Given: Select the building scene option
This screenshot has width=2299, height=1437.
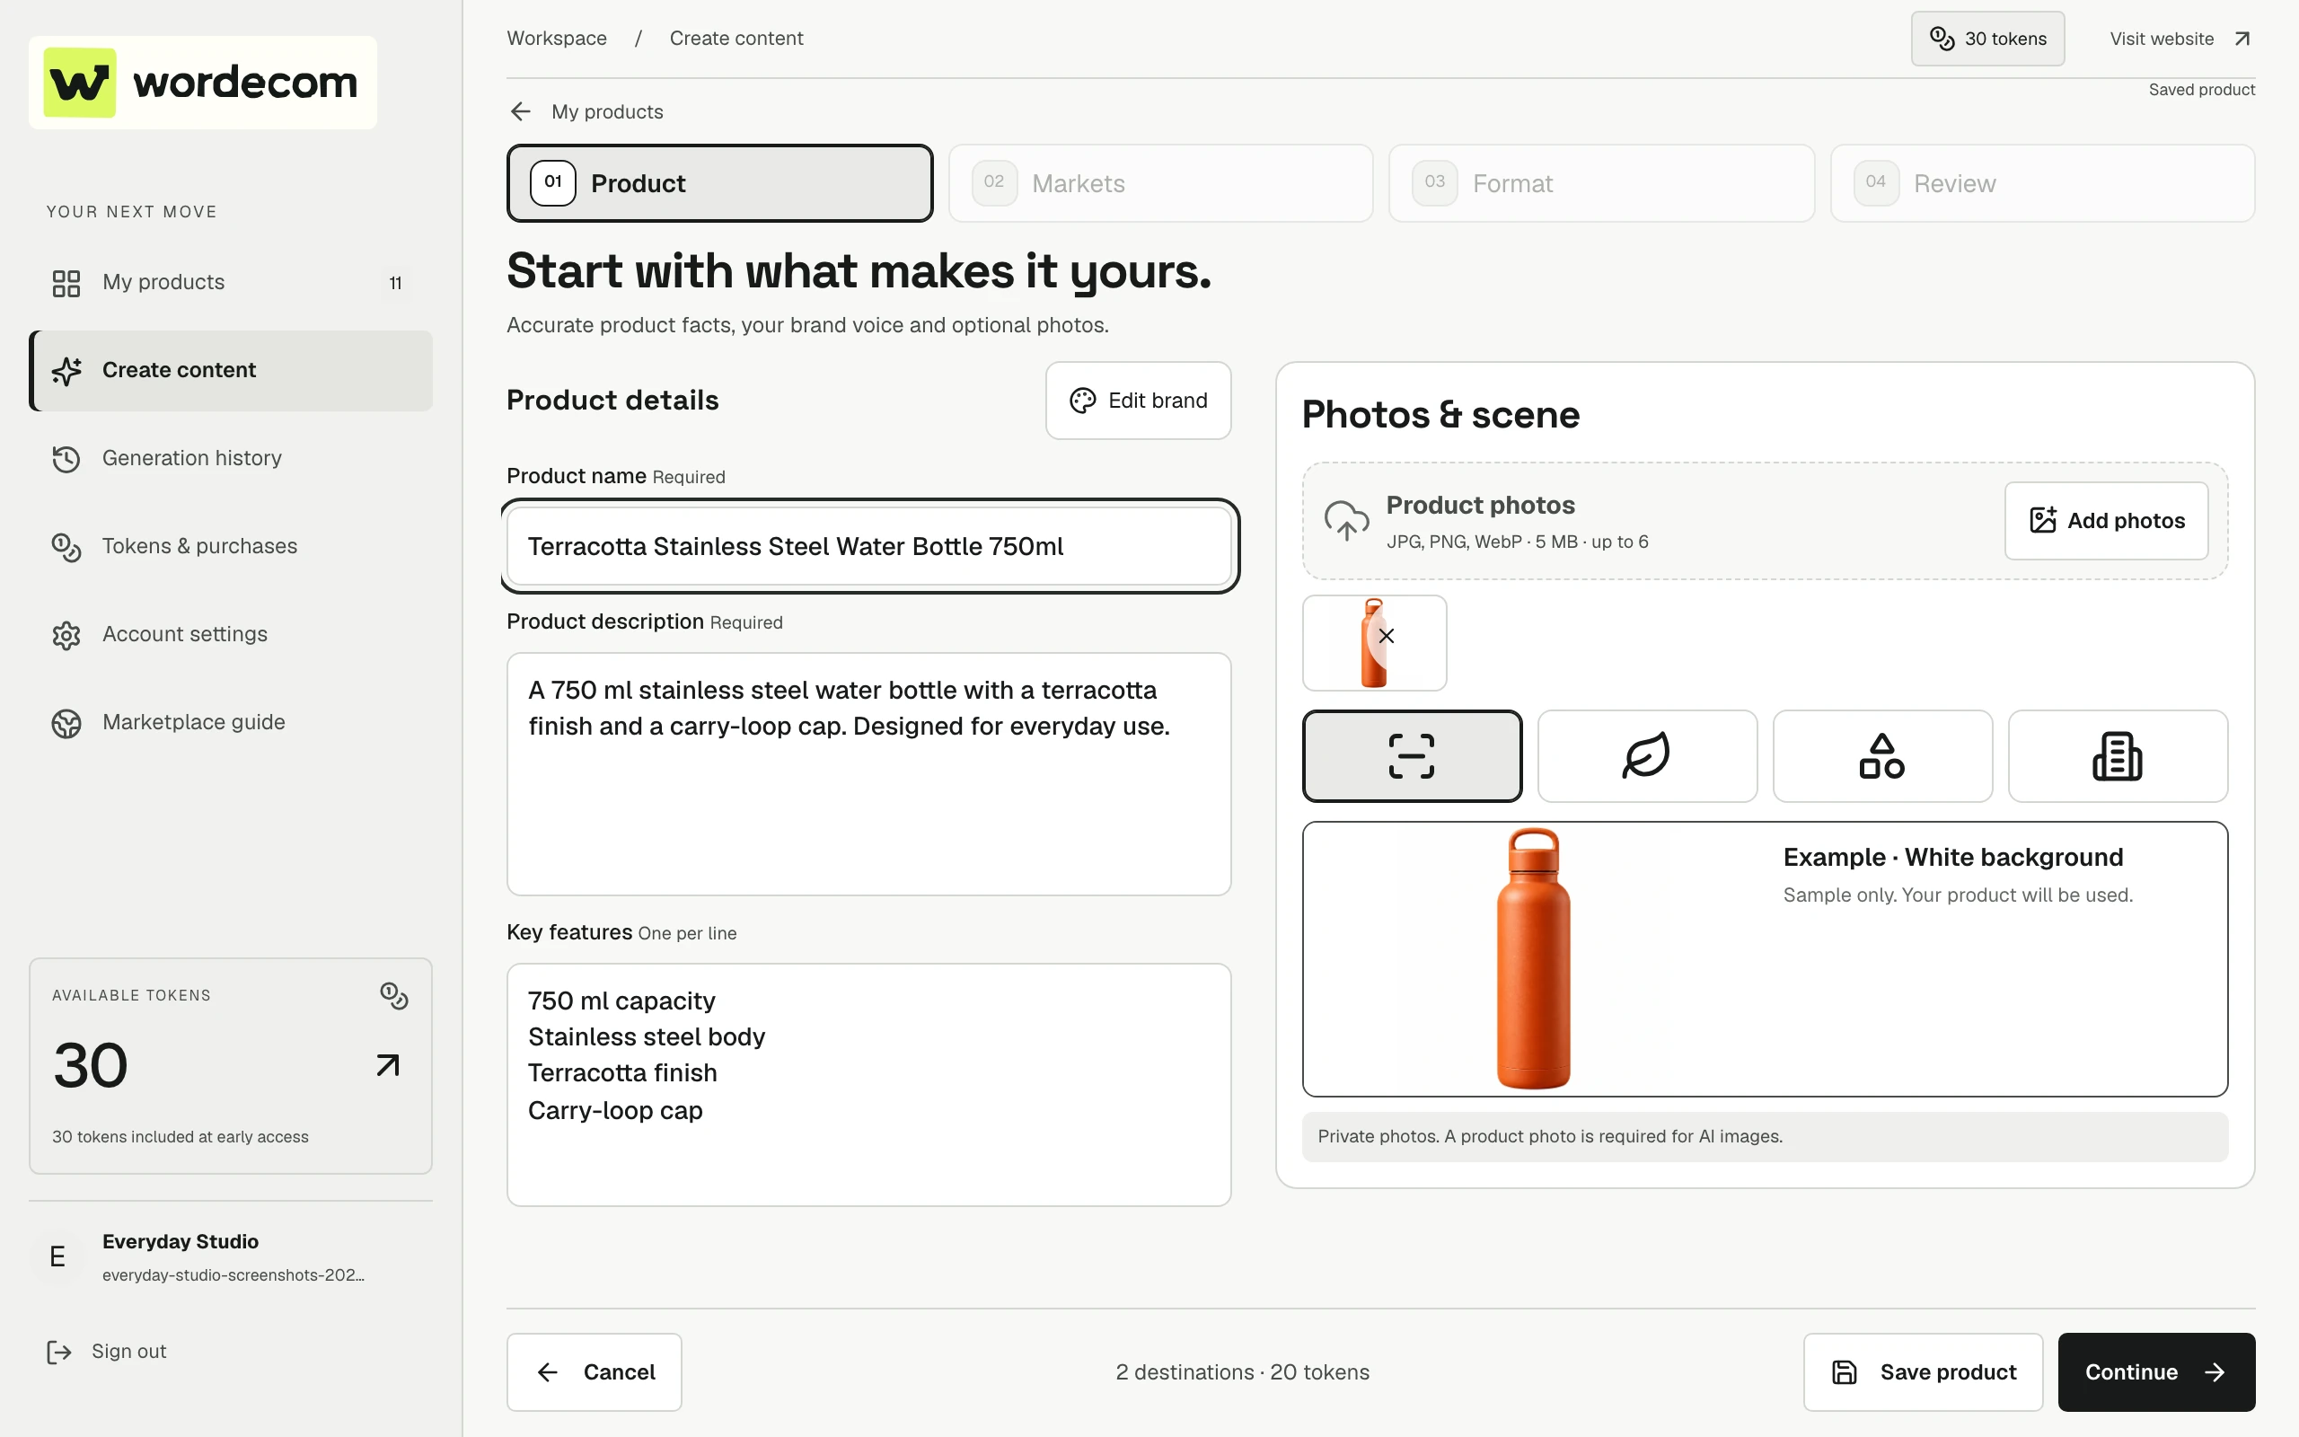Looking at the screenshot, I should coord(2118,756).
